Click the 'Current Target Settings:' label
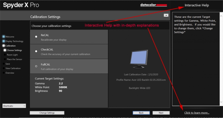Screen dimensions: 223x118 point(50,78)
